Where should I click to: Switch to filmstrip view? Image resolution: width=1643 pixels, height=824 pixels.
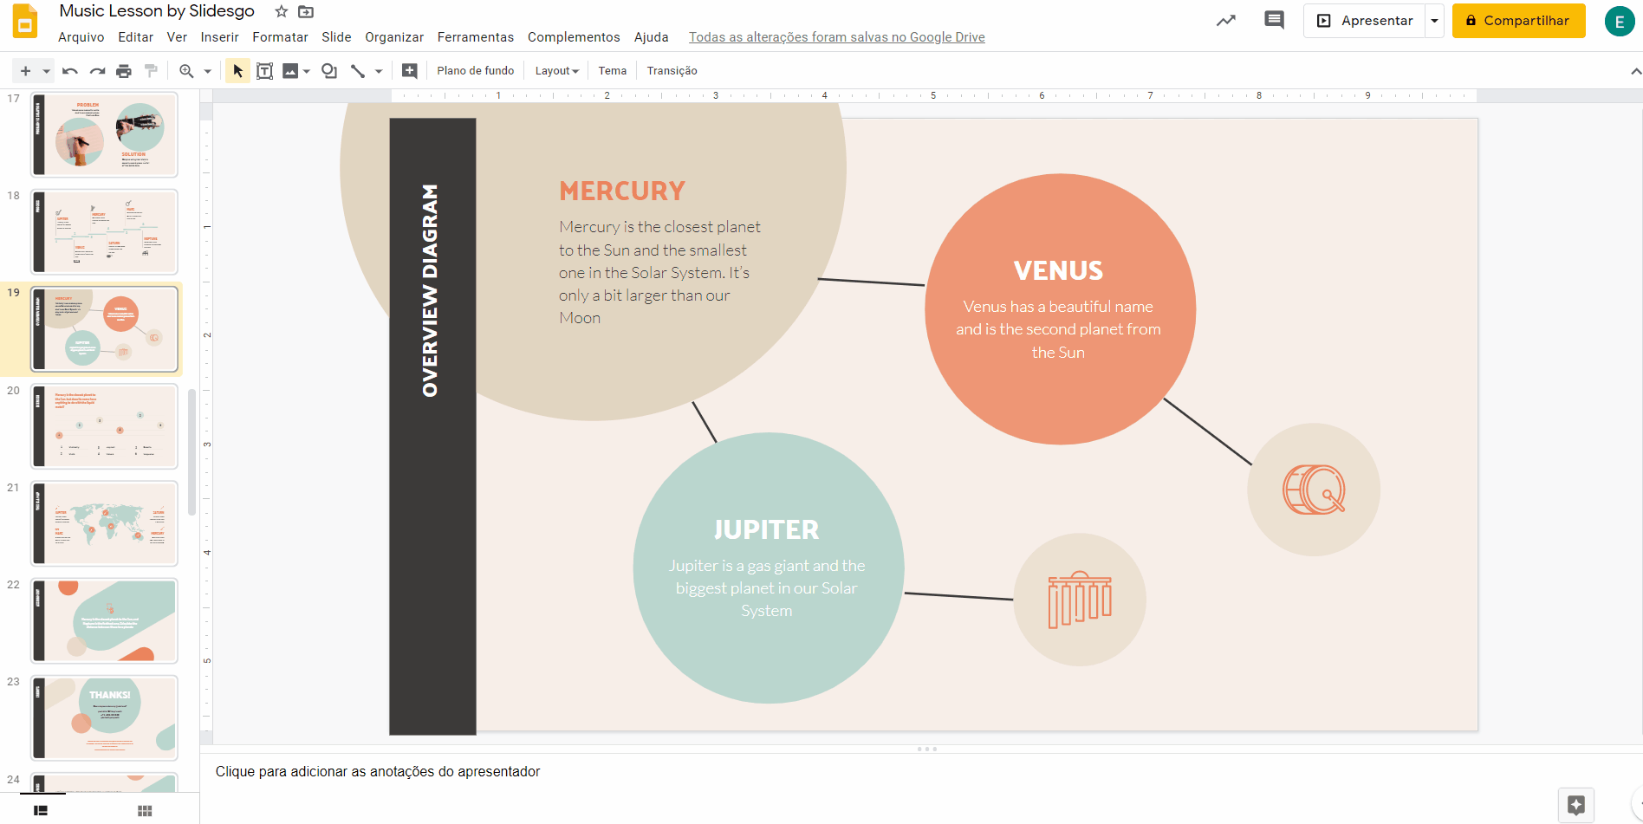[41, 810]
